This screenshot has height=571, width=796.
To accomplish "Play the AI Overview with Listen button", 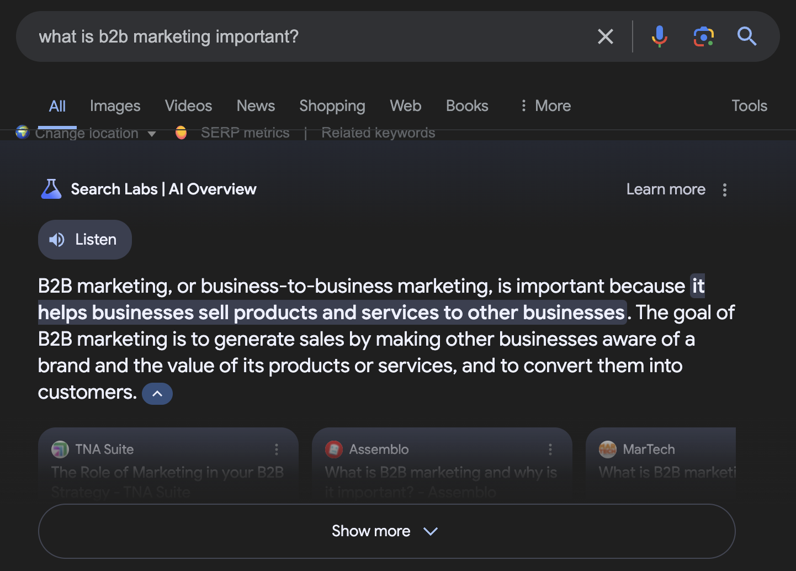I will (85, 240).
